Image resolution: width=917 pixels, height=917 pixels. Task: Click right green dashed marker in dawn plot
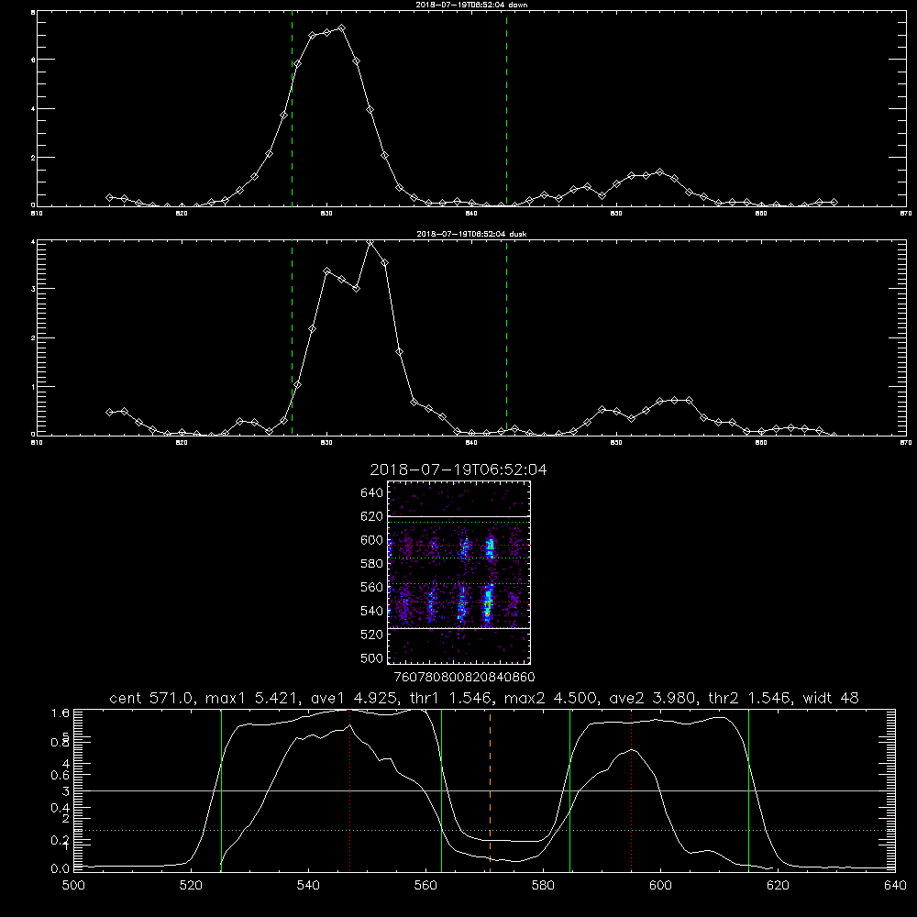pyautogui.click(x=506, y=108)
